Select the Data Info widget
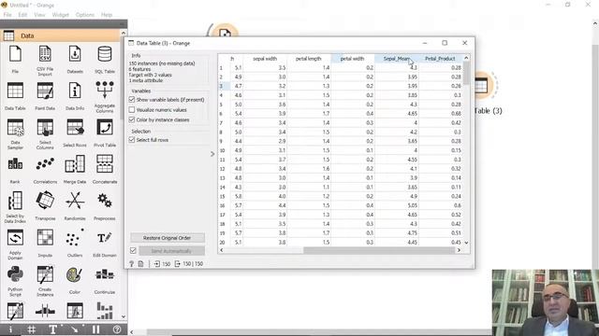The height and width of the screenshot is (336, 599). (x=75, y=91)
